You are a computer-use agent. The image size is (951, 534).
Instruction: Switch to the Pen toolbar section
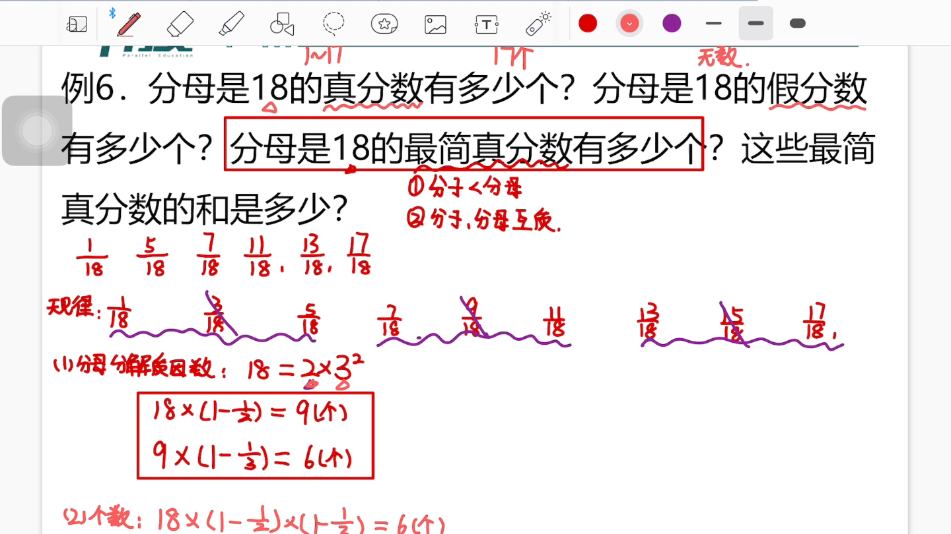pyautogui.click(x=127, y=23)
